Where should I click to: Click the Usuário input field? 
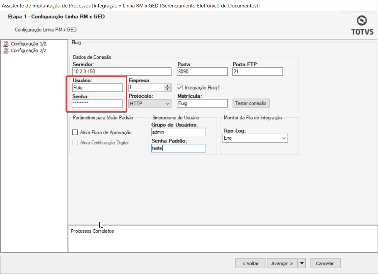97,88
